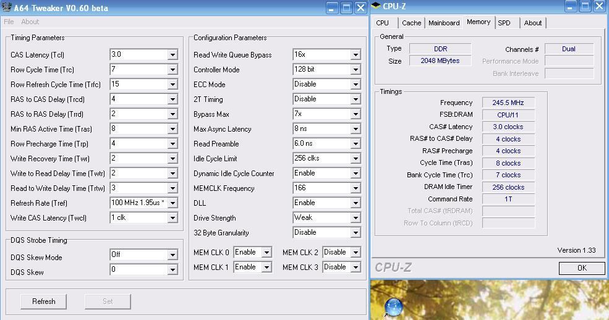Expand the Min RAS Active Time (Tras) dropdown
This screenshot has width=609, height=320.
pyautogui.click(x=173, y=129)
